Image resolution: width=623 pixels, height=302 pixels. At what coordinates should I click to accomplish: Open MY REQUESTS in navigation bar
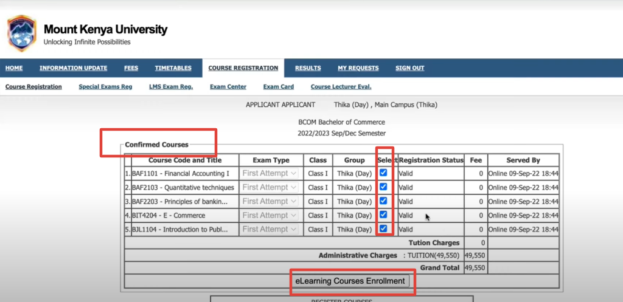click(x=358, y=68)
